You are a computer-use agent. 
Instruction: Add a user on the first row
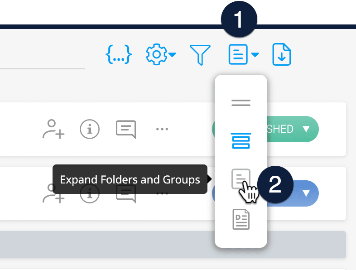(53, 129)
